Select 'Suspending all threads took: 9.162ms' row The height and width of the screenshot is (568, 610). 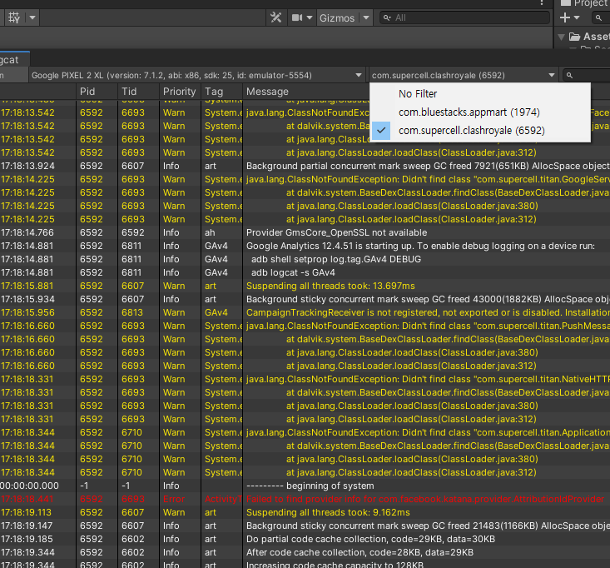305,512
